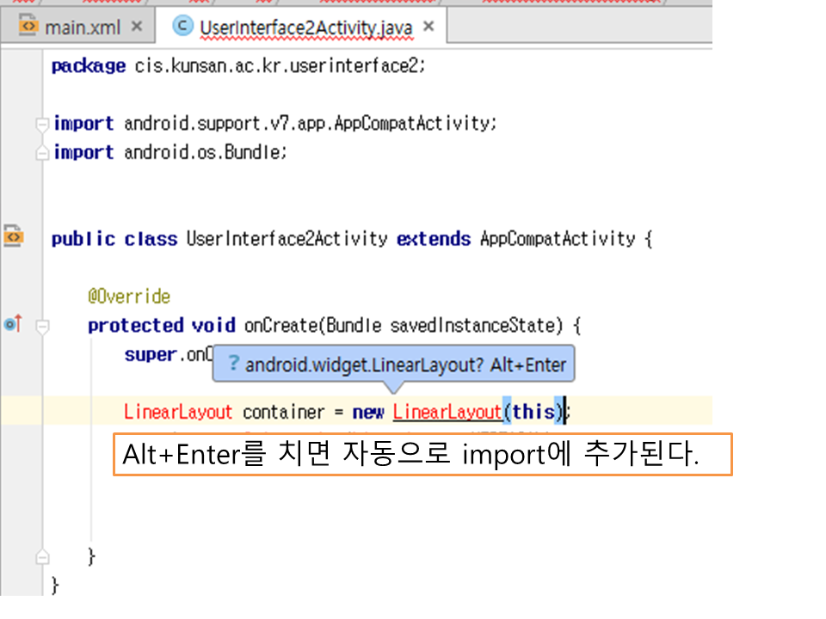Click the red LinearLayout type before container

[178, 412]
